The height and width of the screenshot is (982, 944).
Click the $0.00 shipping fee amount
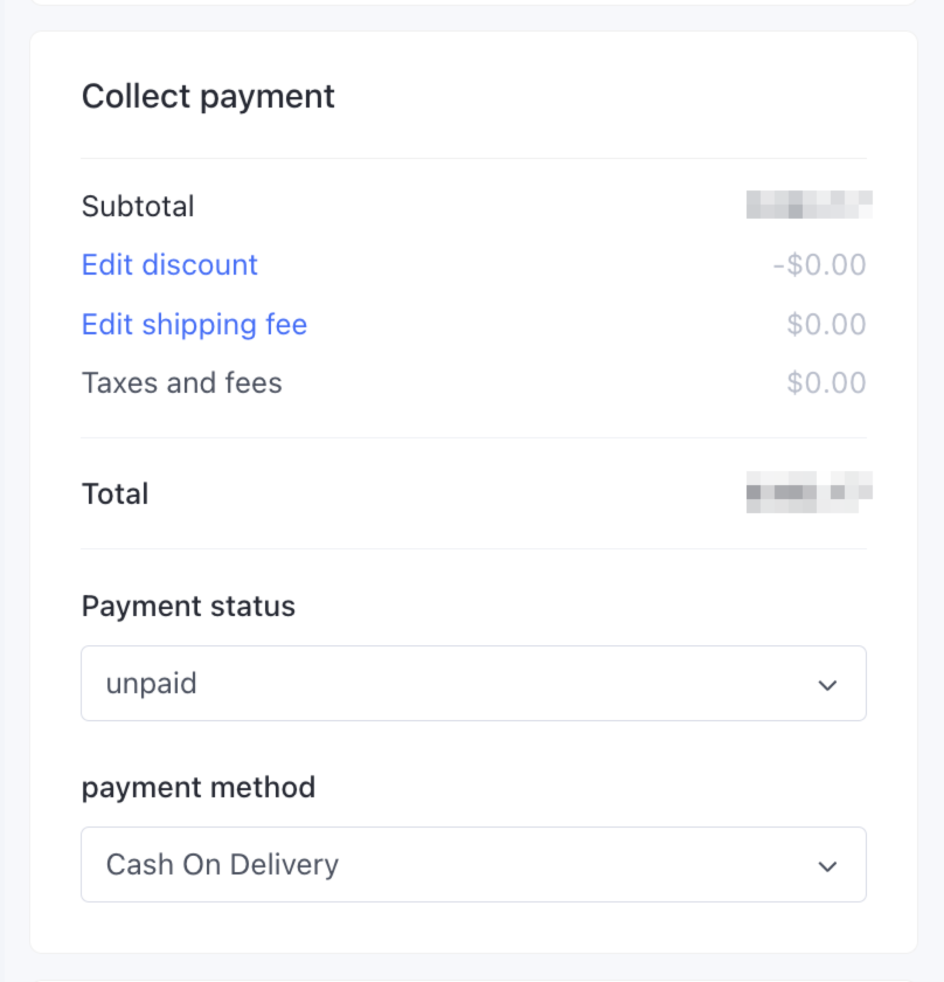tap(826, 324)
